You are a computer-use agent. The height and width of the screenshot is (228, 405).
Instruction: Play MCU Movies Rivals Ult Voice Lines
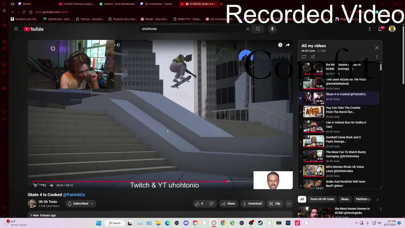[x=339, y=171]
